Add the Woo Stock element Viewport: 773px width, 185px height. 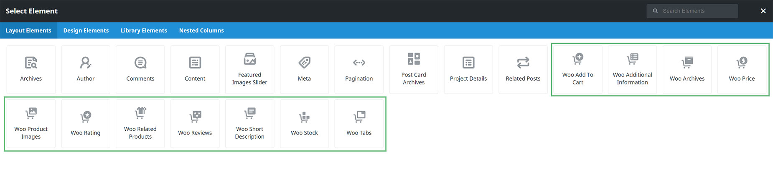305,124
